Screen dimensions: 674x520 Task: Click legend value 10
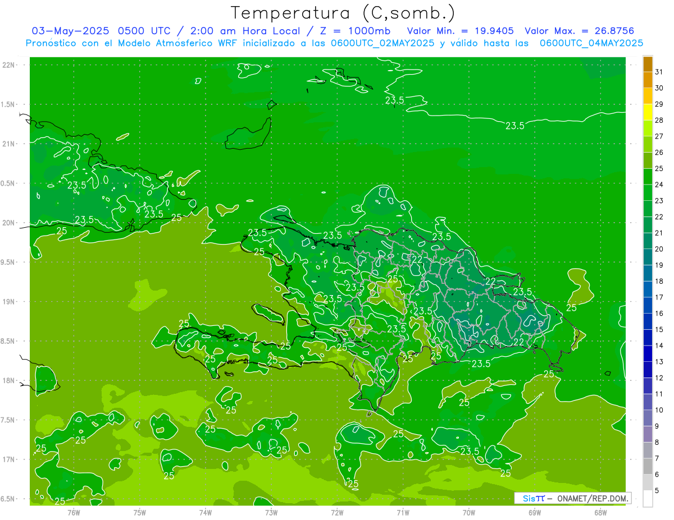click(659, 410)
